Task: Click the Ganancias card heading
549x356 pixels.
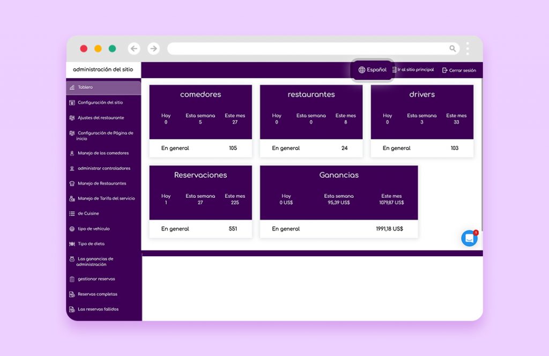Action: [x=339, y=175]
